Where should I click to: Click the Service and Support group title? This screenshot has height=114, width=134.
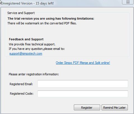pyautogui.click(x=21, y=13)
